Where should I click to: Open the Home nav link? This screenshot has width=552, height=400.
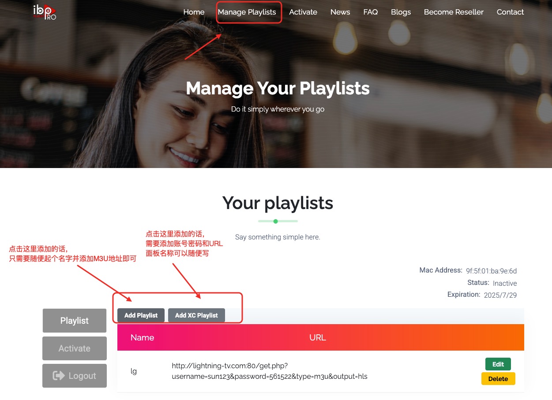(194, 12)
